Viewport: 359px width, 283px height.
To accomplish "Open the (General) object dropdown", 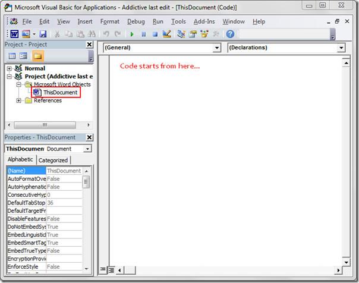I will [x=216, y=48].
